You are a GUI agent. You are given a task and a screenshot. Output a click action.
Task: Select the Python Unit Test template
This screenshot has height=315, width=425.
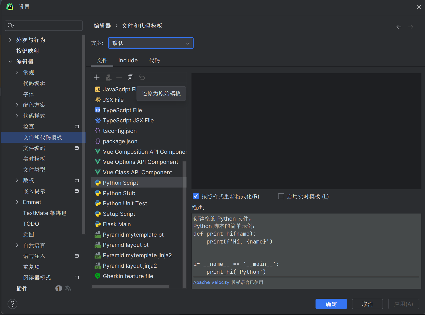tap(125, 203)
